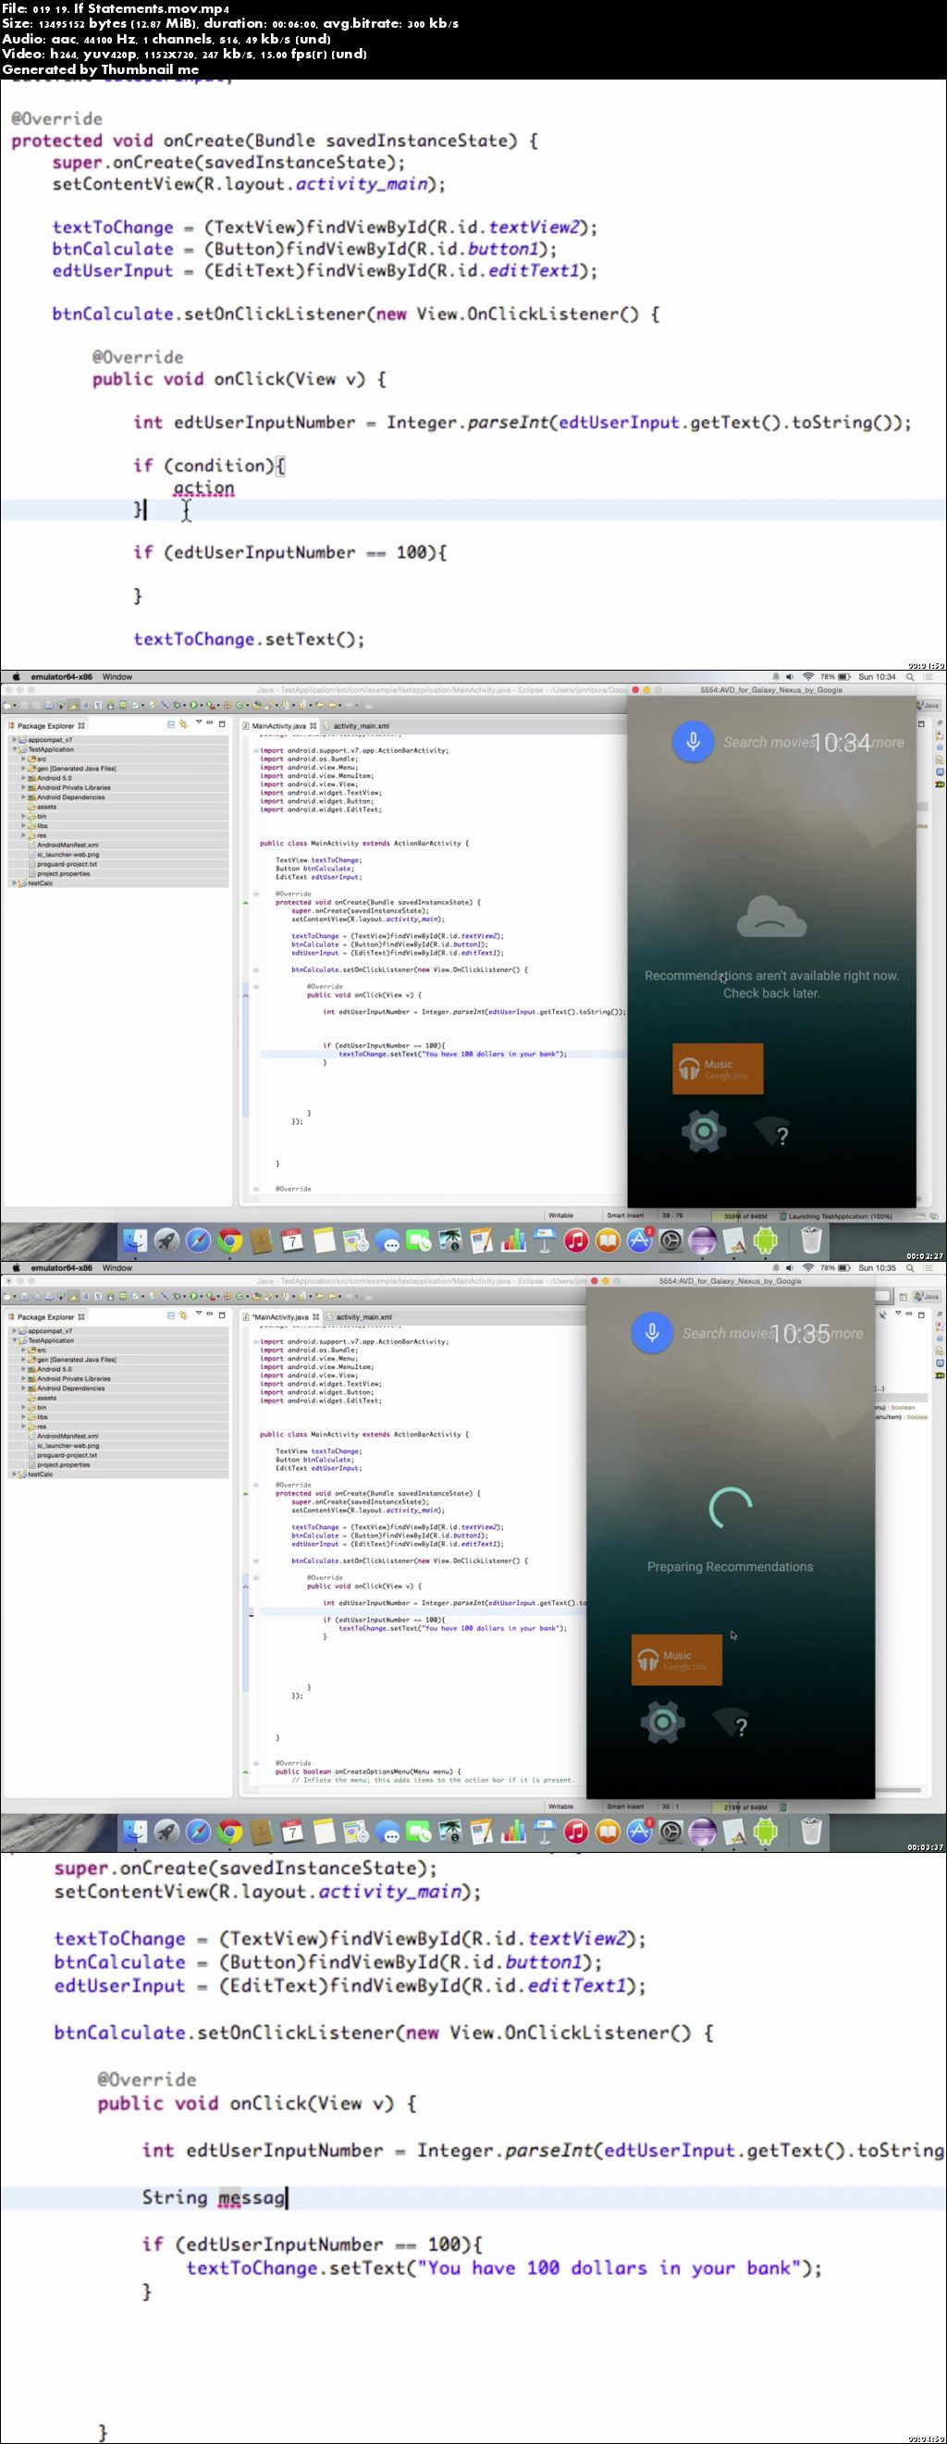Click heap status bar showing 219M of 848M
The image size is (947, 2444).
[745, 1807]
